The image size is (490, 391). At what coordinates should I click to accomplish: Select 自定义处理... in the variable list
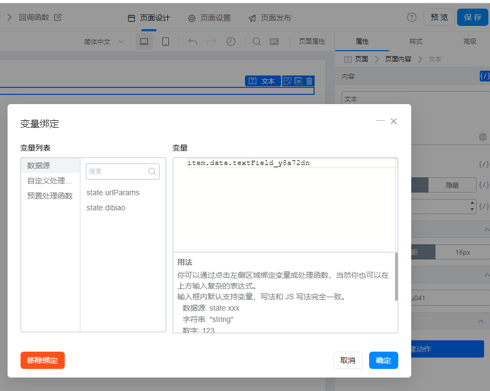[51, 181]
